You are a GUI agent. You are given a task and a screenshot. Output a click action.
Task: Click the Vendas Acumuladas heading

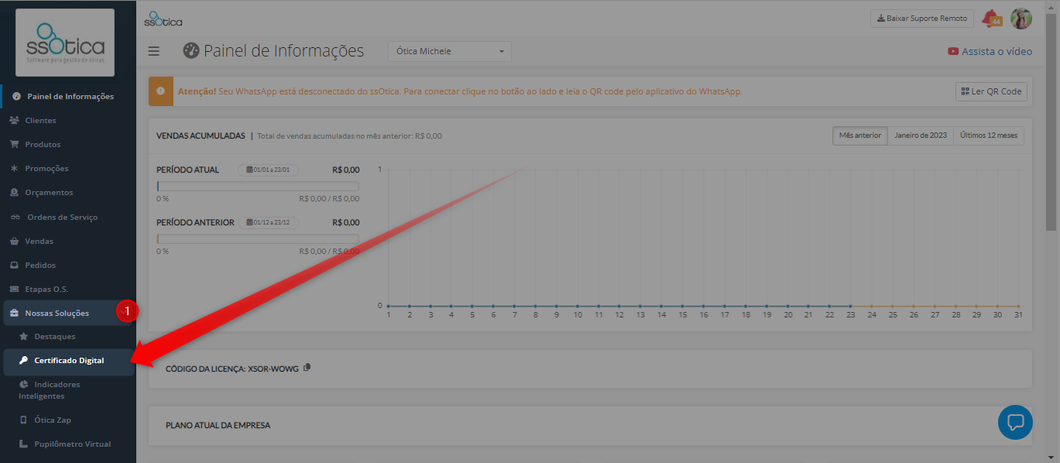[201, 135]
